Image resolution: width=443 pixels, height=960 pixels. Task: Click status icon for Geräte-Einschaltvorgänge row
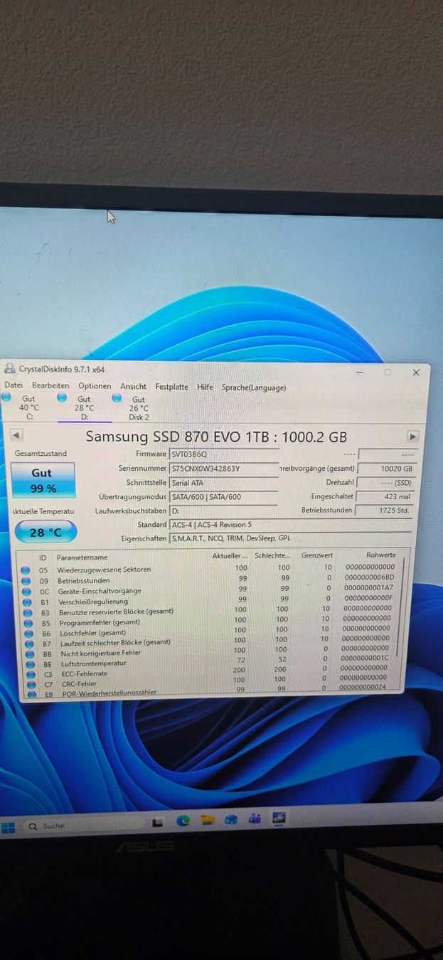click(26, 591)
